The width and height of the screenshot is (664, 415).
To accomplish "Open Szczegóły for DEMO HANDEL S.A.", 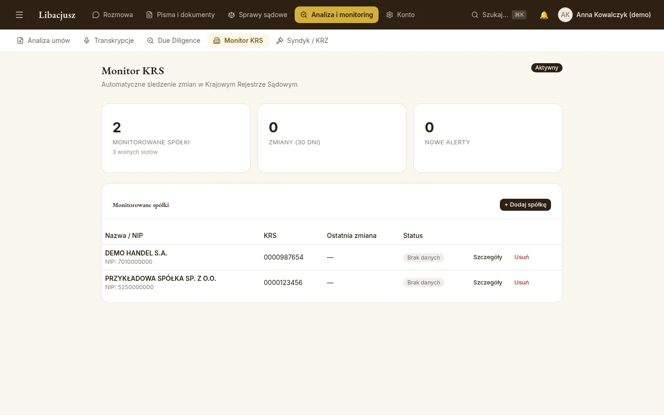I will [487, 257].
